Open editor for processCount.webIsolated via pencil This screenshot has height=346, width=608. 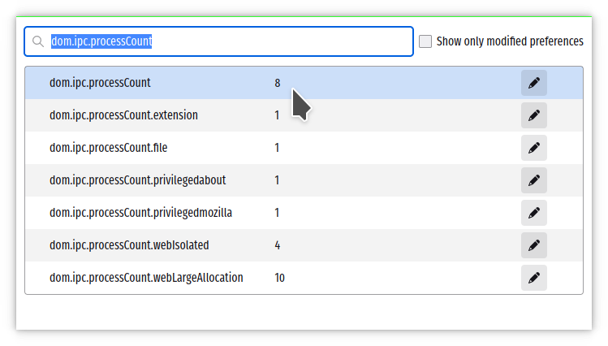coord(533,245)
